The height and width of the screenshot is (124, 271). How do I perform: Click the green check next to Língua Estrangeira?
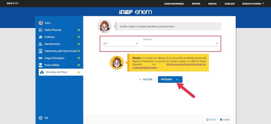79,58
